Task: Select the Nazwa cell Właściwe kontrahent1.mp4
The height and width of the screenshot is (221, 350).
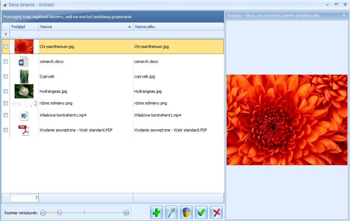Action: point(86,115)
